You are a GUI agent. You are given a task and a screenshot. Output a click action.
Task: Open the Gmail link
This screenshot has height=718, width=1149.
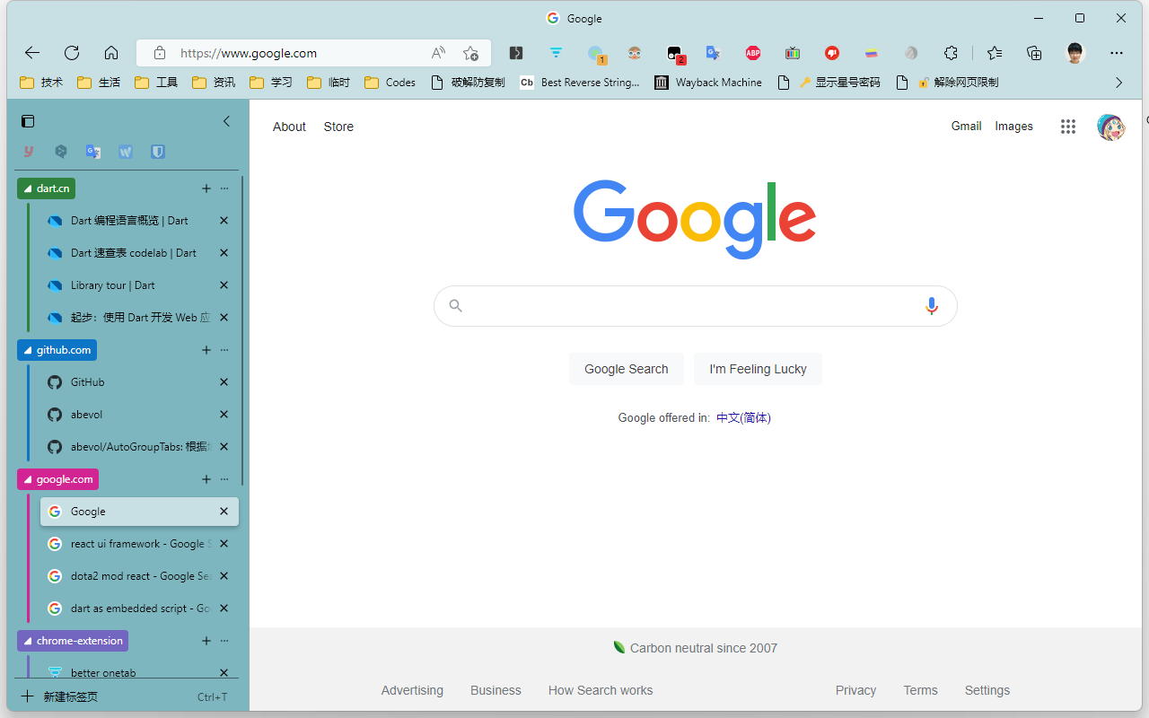click(x=966, y=127)
